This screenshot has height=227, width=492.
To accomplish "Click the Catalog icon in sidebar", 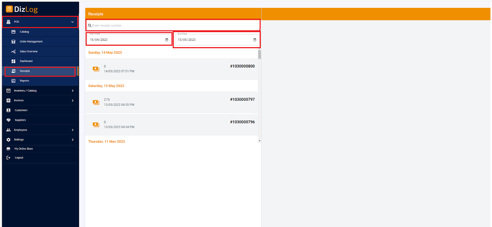I will [x=14, y=32].
